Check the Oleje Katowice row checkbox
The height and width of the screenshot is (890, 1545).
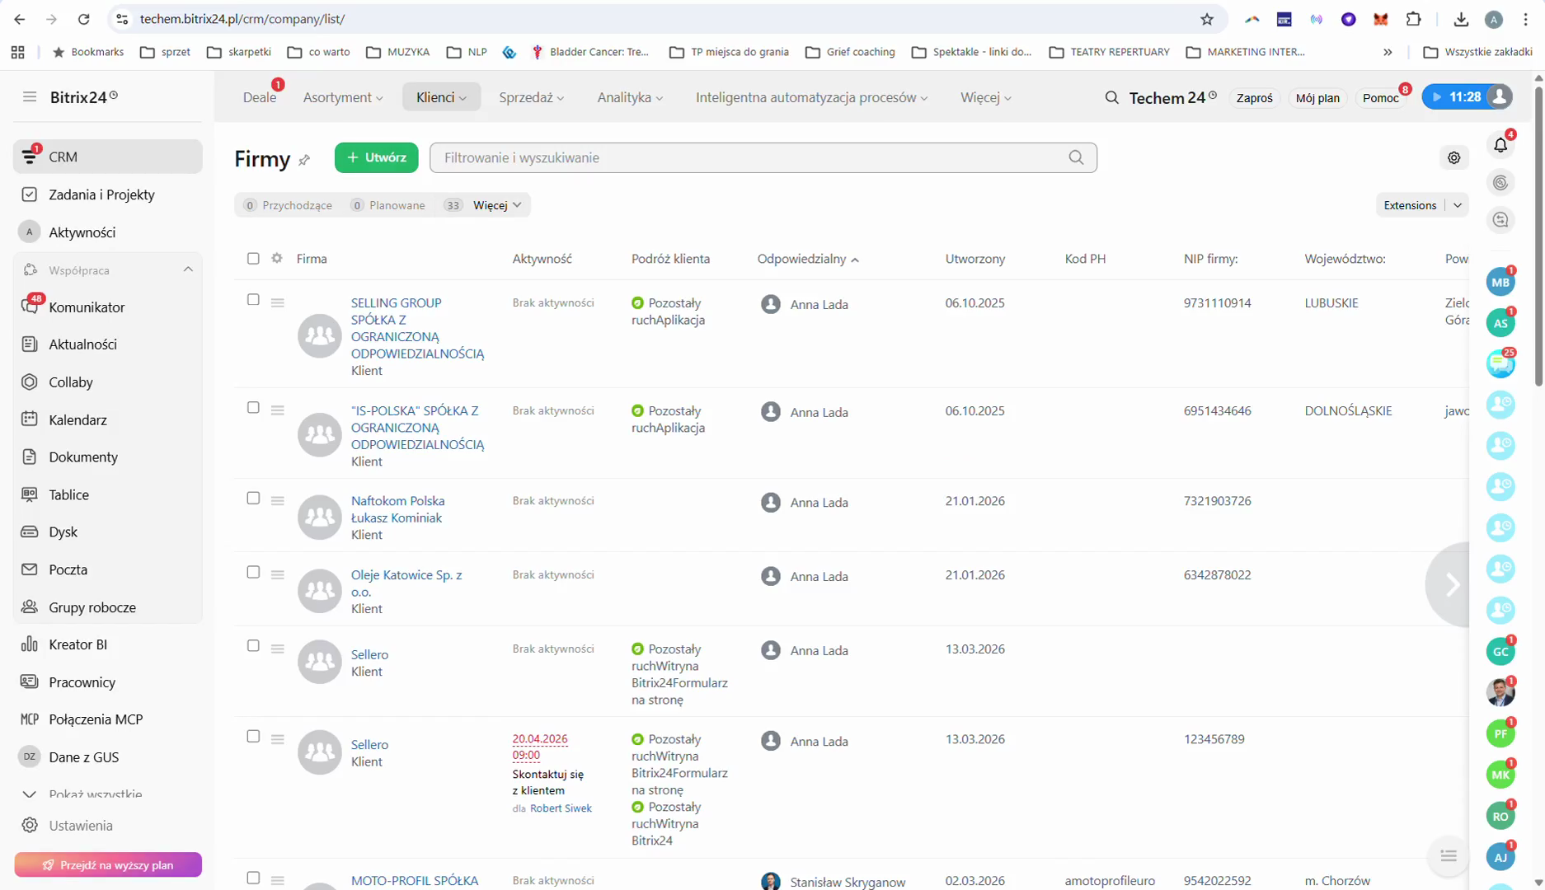253,572
